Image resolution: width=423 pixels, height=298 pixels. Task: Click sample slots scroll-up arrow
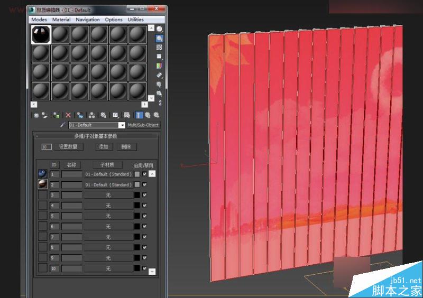151,28
